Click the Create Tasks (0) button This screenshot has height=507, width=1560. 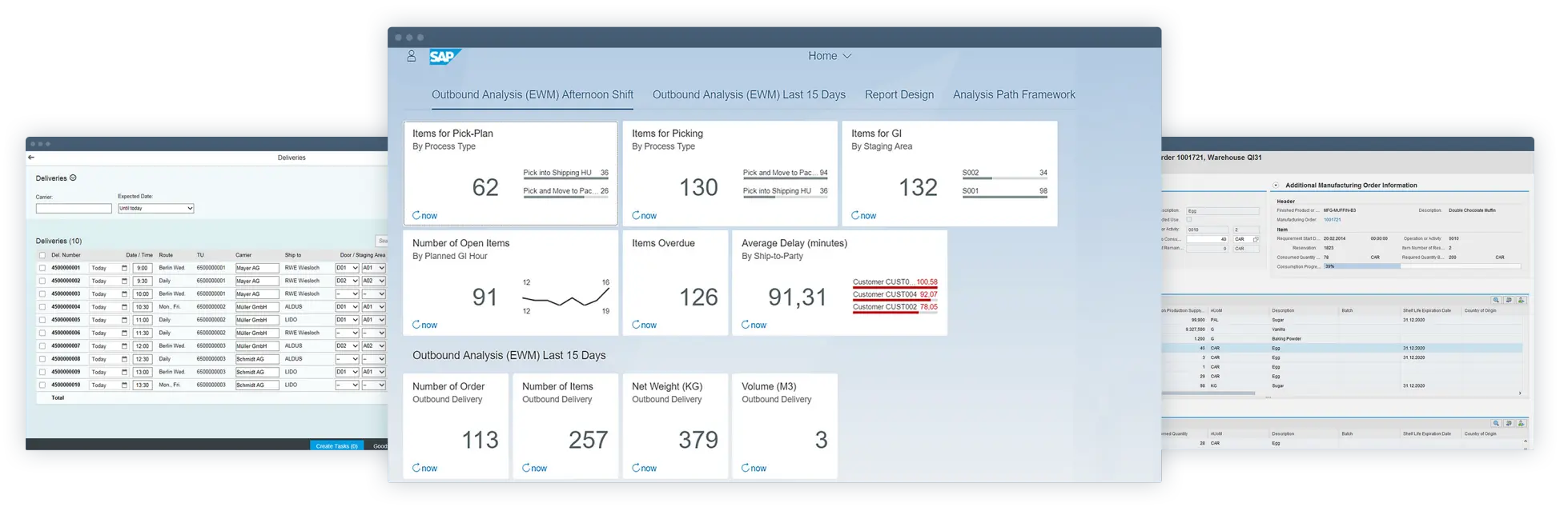click(x=336, y=446)
